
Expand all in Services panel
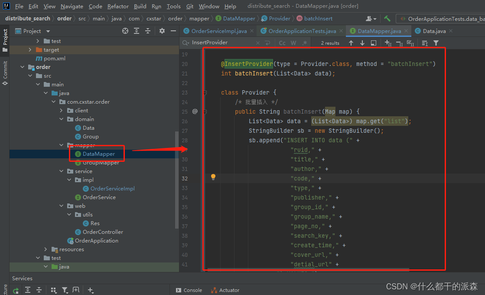click(x=28, y=290)
